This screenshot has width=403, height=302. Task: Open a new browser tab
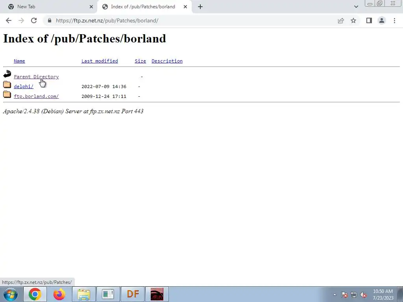click(200, 7)
